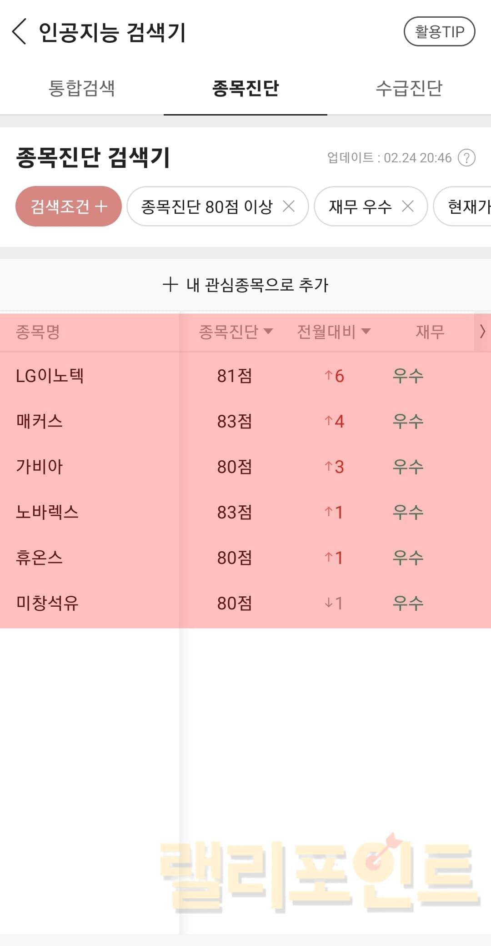Tap the 휴온스 stock name

40,558
